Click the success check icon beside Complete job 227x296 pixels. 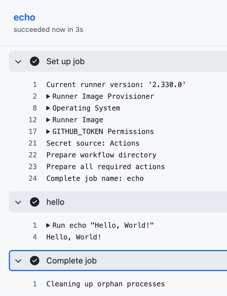click(35, 261)
